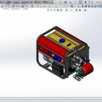Switch to the Bottom standard view
The width and height of the screenshot is (102, 102).
pos(99,6)
